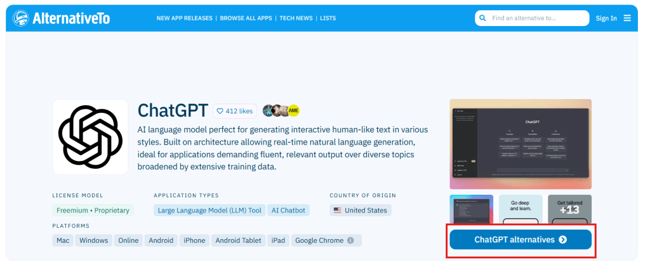Open the hamburger menu icon
Viewport: 650px width, 267px height.
(627, 18)
